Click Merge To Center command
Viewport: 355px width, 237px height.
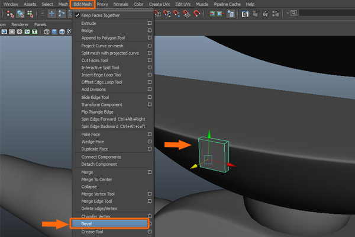pyautogui.click(x=96, y=179)
